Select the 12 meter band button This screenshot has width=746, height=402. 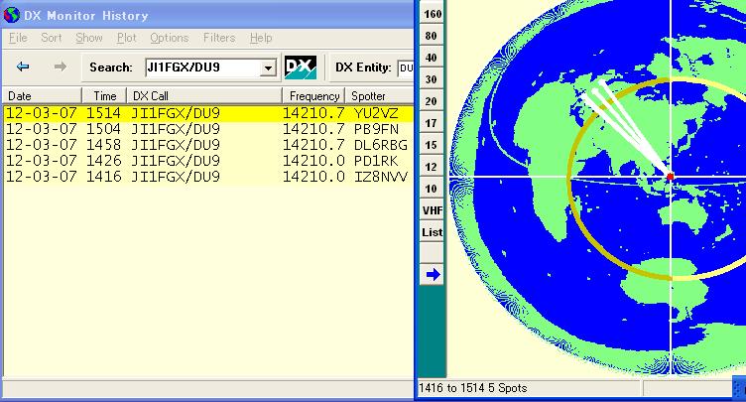(432, 167)
